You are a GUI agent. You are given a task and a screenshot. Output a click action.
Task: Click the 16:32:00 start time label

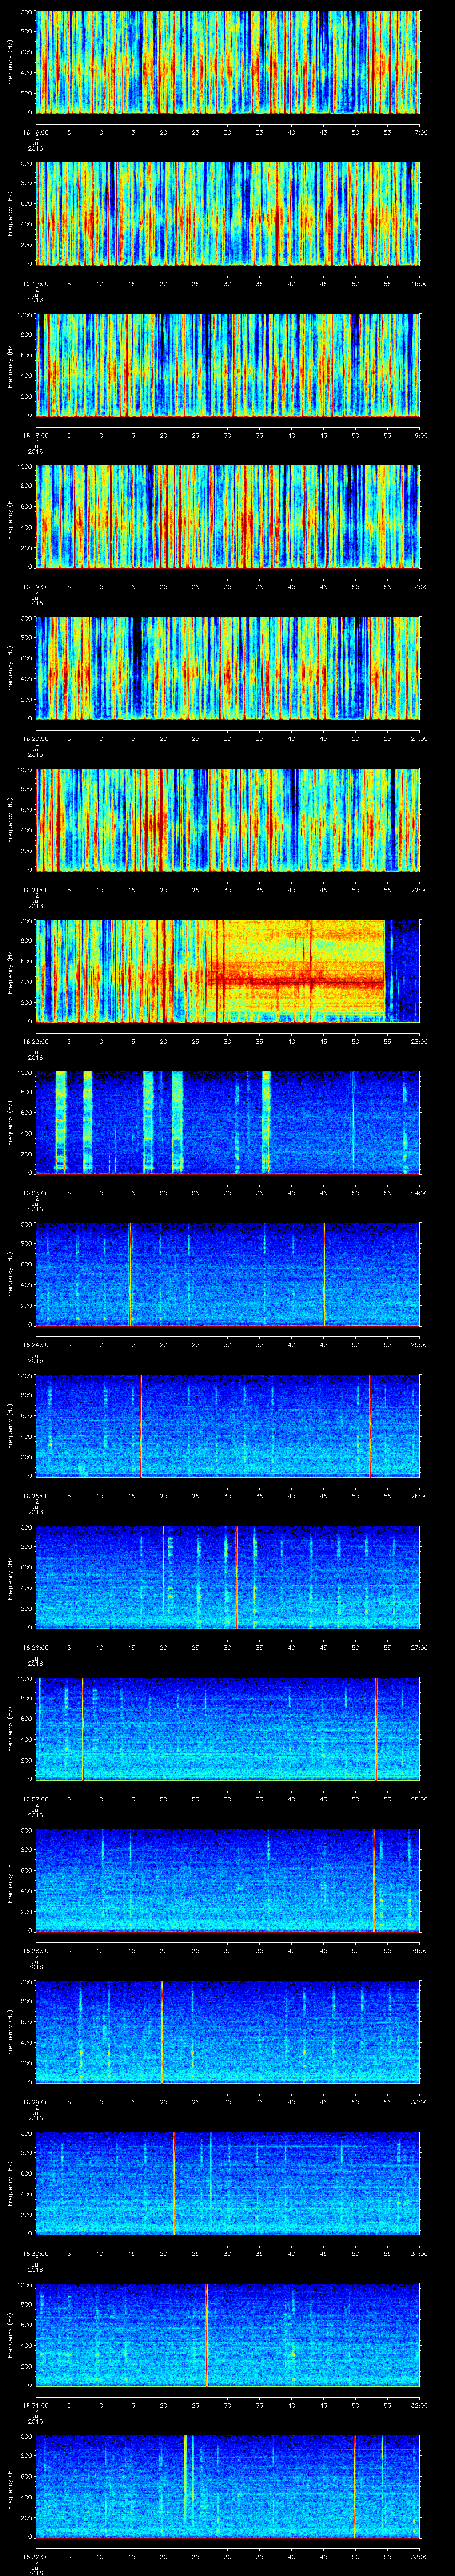[x=35, y=2556]
